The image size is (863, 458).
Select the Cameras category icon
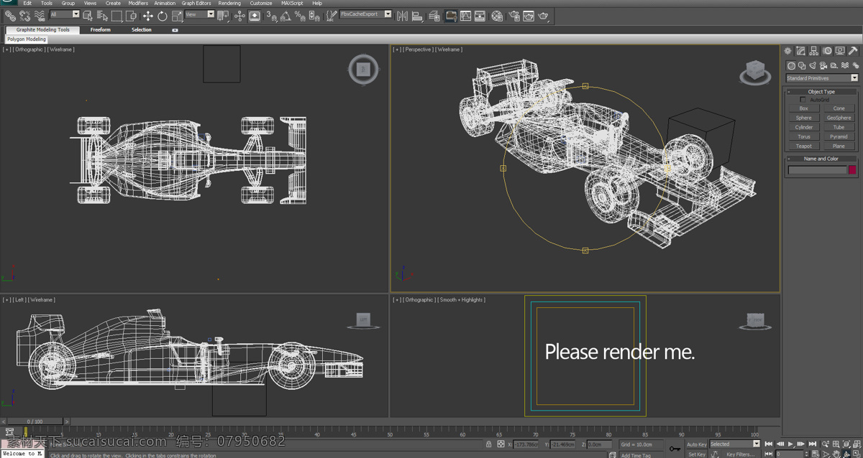click(824, 66)
